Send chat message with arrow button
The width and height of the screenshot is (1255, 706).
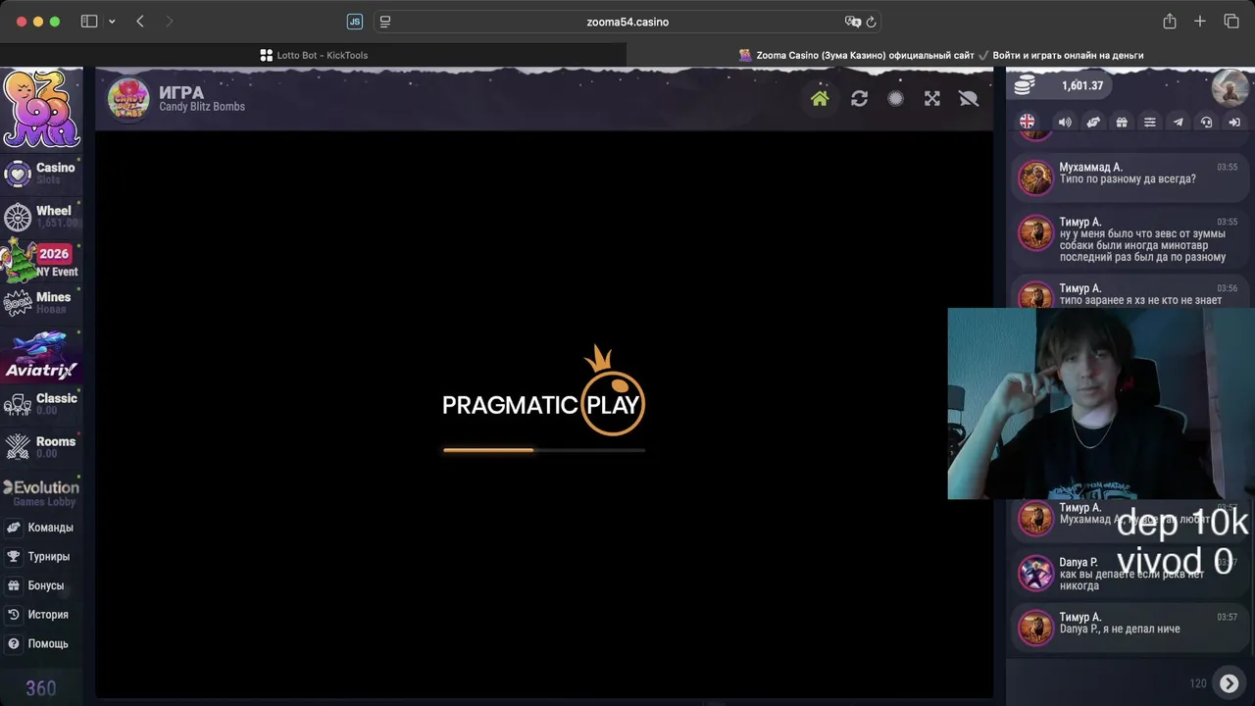(1229, 683)
